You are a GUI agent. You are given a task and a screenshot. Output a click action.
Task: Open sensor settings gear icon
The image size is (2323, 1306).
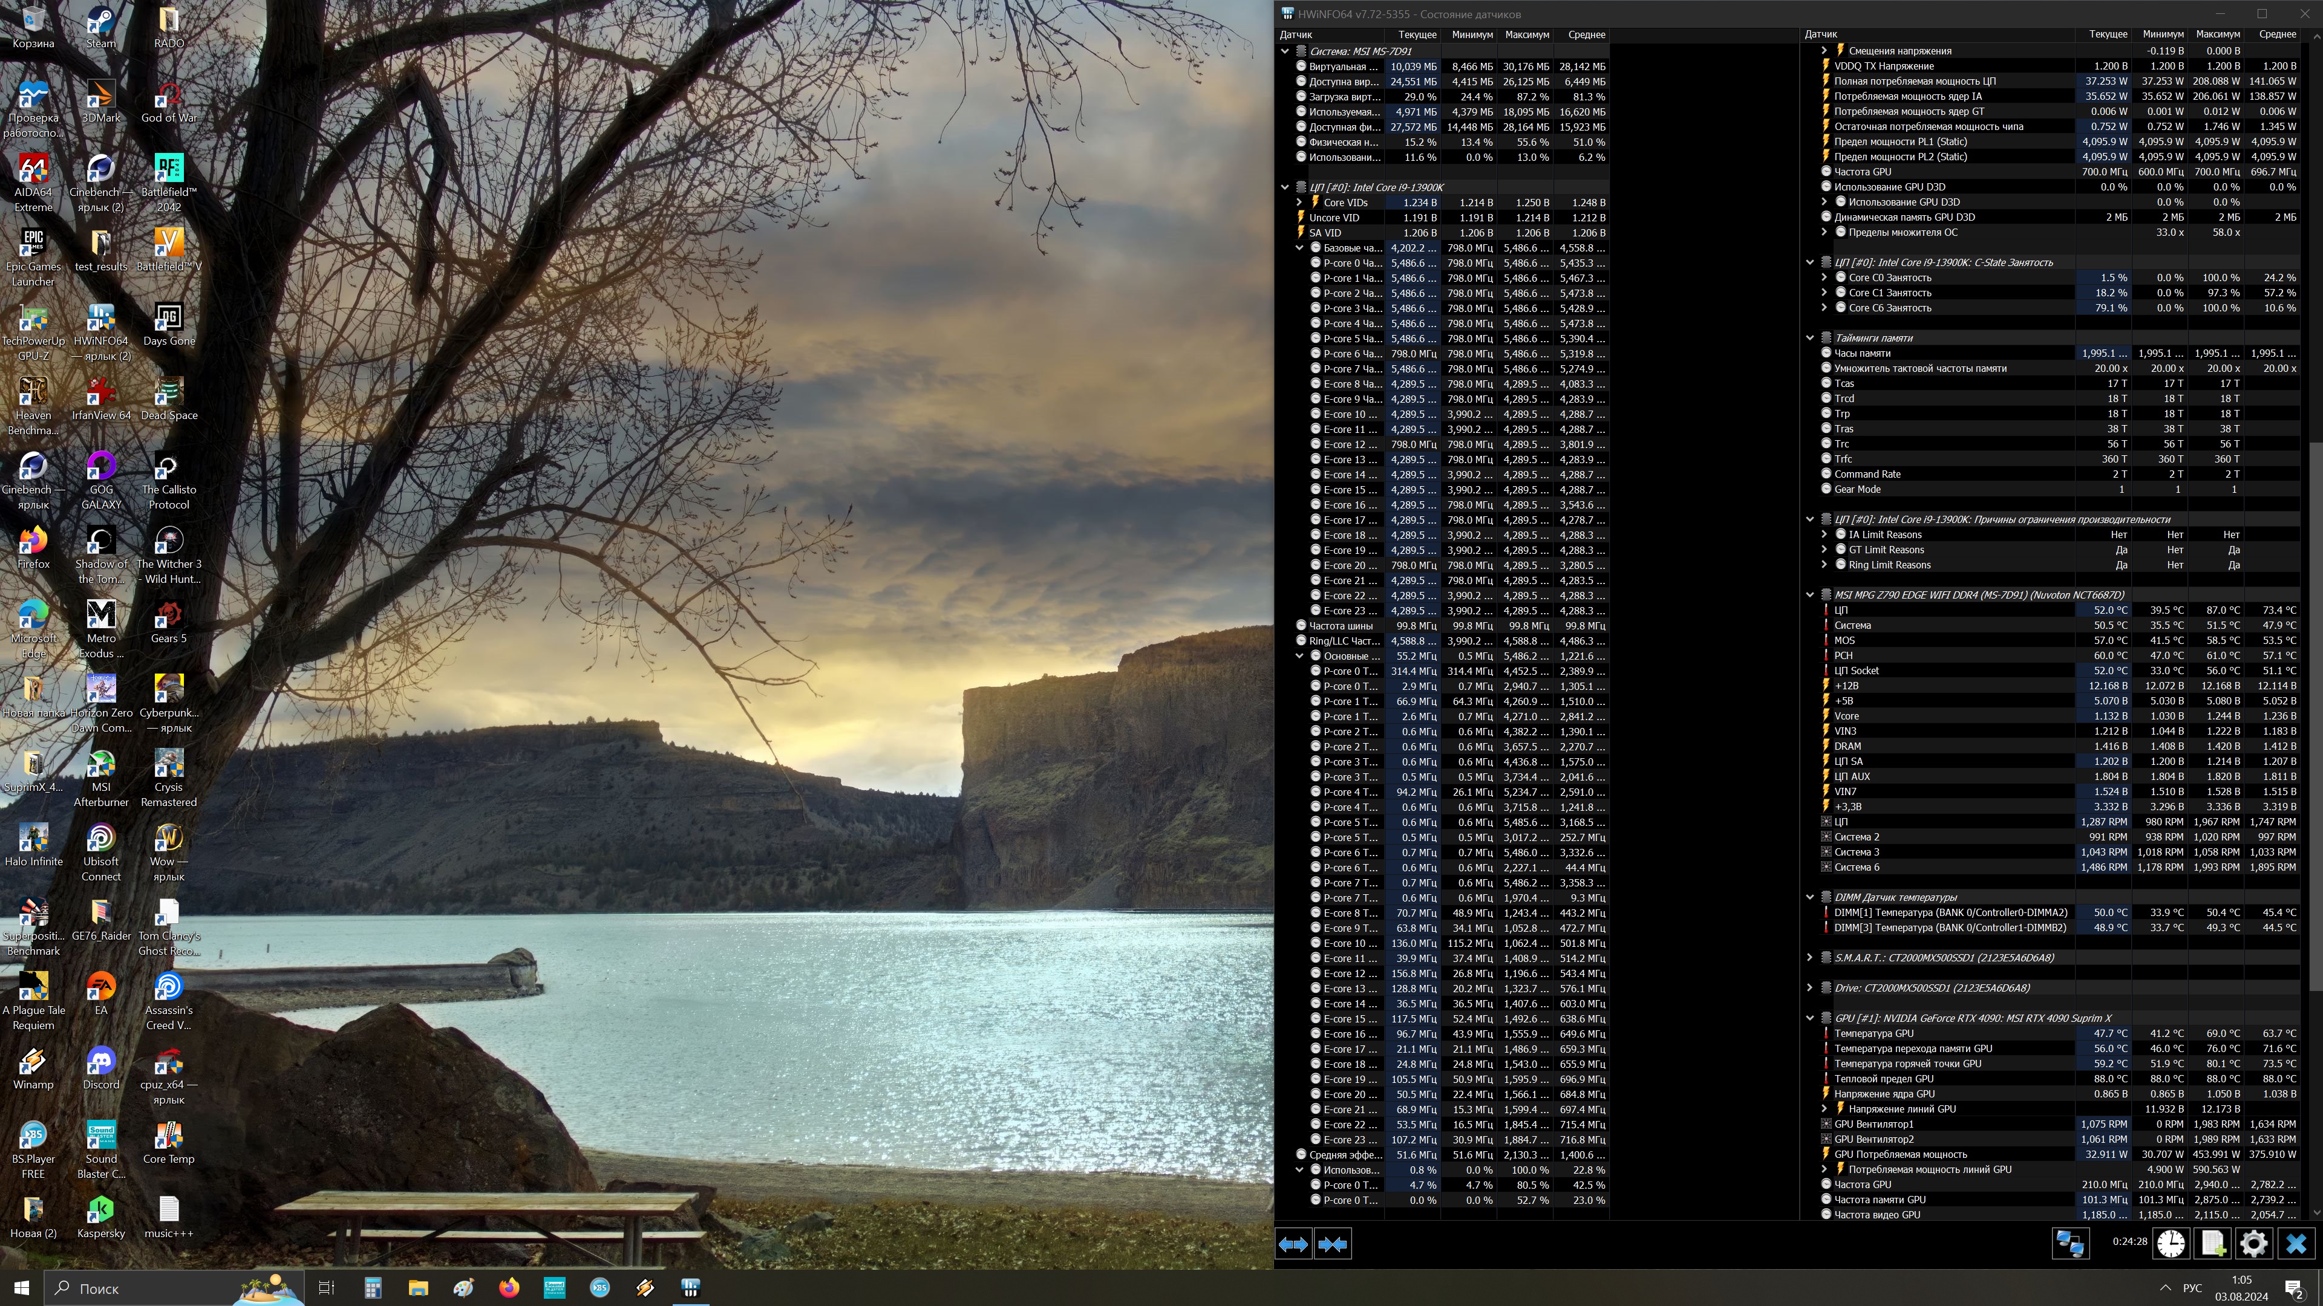[x=2253, y=1244]
